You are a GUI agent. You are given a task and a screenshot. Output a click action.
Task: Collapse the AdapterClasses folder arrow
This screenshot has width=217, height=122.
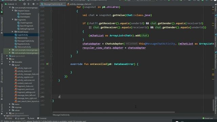(13, 11)
